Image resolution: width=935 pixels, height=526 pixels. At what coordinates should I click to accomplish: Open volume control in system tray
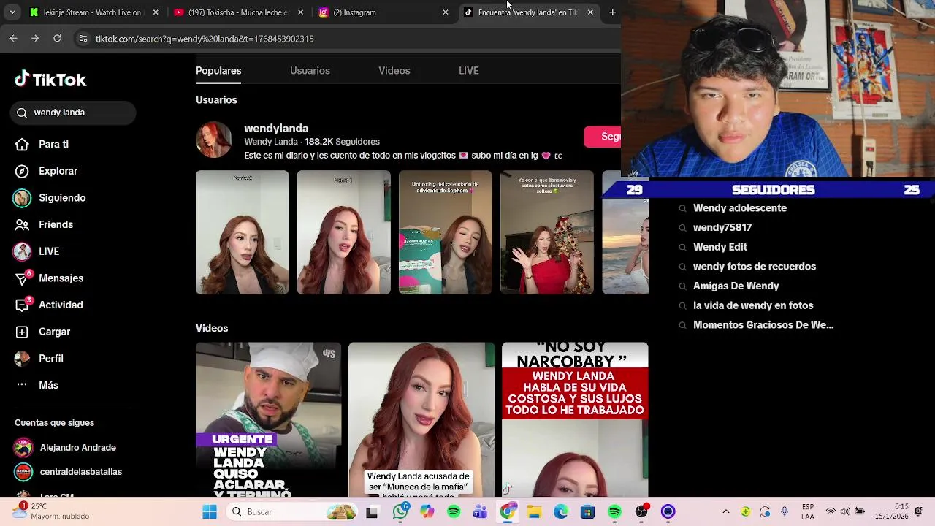pyautogui.click(x=845, y=511)
